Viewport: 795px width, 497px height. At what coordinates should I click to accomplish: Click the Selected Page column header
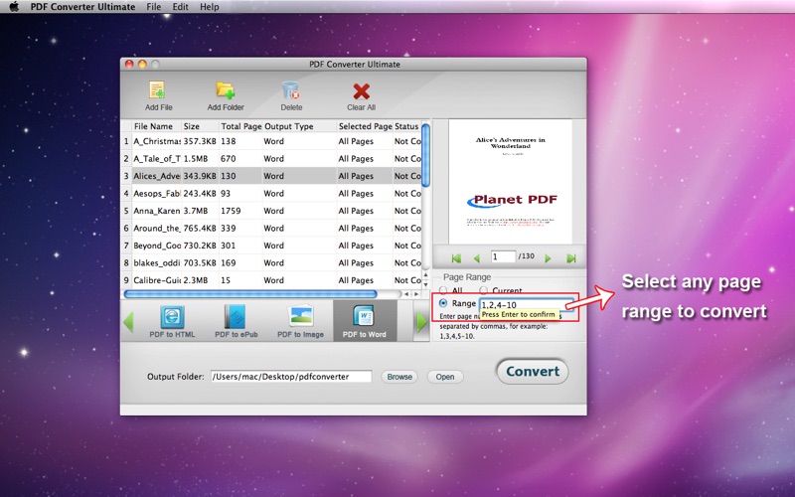[365, 126]
